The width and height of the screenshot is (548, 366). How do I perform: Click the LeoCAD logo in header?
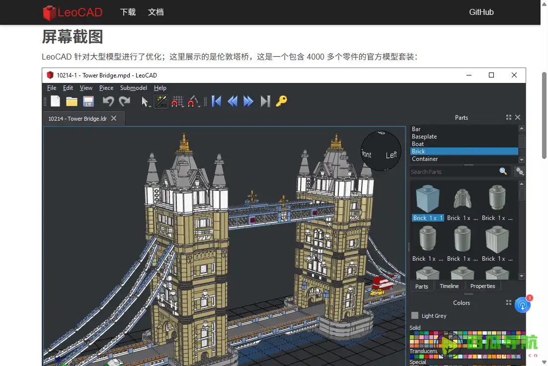click(x=73, y=12)
